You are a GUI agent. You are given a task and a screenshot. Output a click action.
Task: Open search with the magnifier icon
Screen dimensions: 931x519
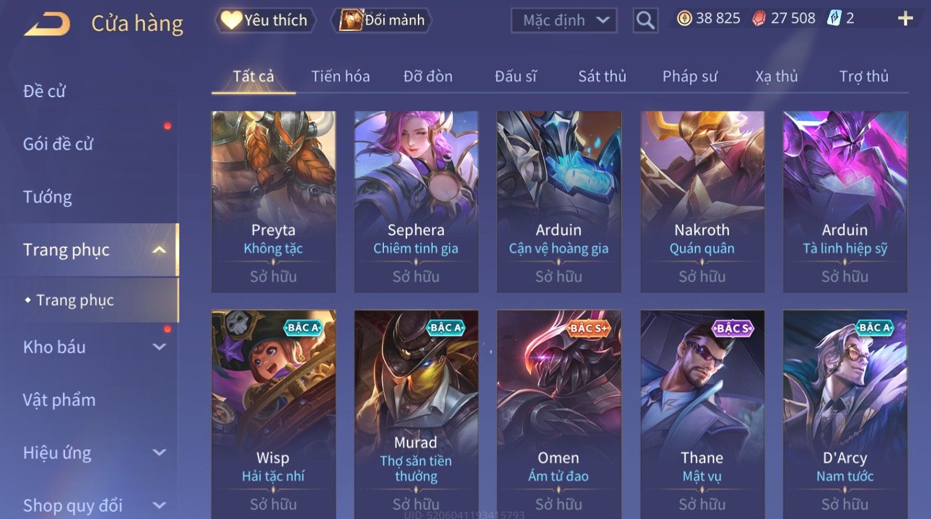coord(645,20)
